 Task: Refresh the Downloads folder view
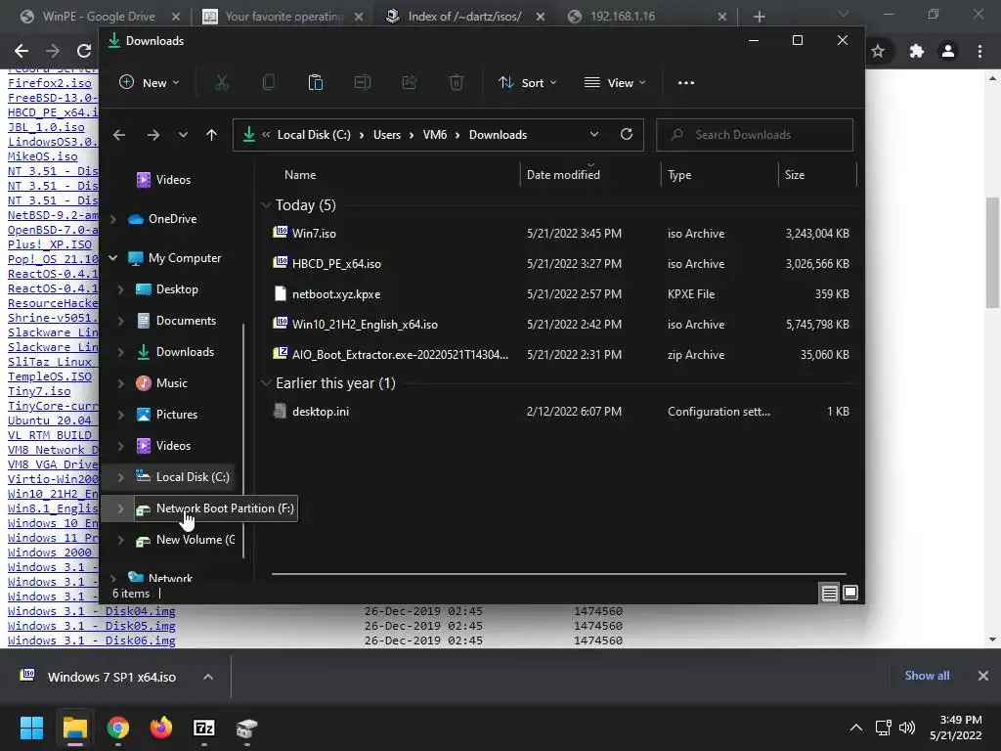coord(627,134)
